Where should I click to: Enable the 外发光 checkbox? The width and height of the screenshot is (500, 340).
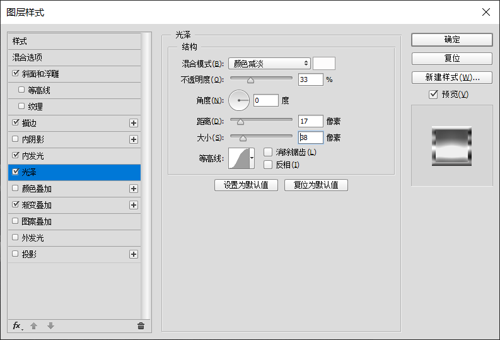(15, 237)
